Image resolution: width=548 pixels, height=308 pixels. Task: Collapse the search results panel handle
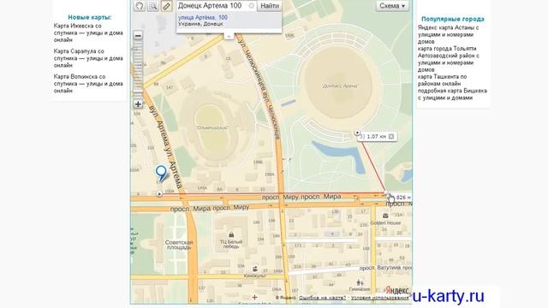(229, 36)
